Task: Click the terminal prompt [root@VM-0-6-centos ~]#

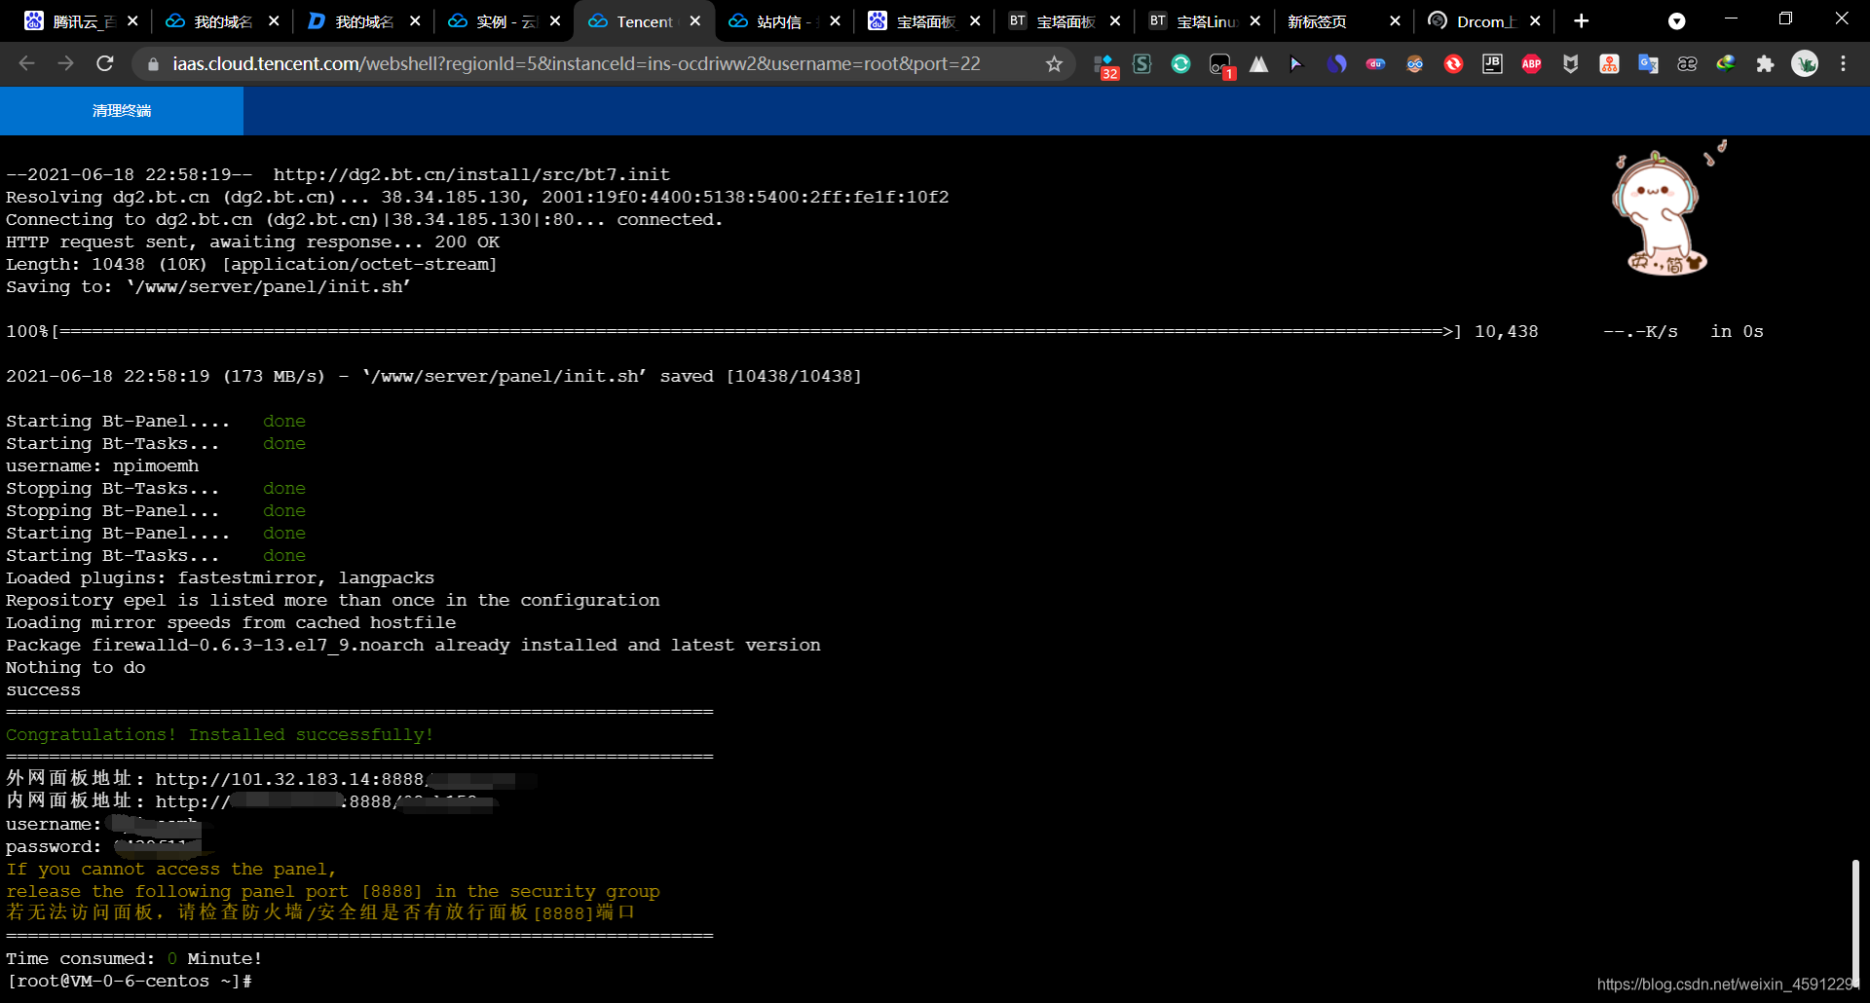Action: pos(130,982)
